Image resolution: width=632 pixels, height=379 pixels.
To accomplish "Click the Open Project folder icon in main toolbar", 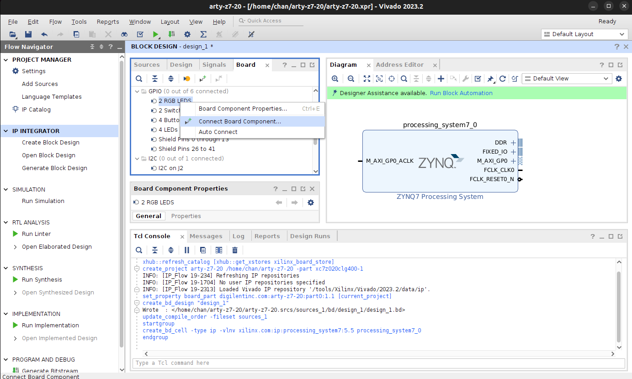I will 13,34.
